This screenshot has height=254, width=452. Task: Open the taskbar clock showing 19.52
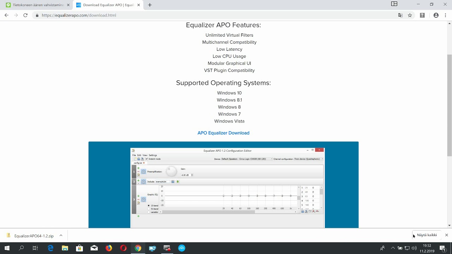[x=427, y=248]
